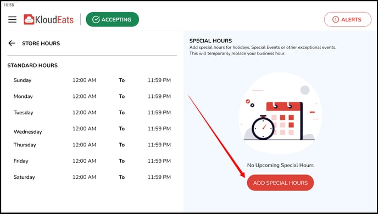The width and height of the screenshot is (378, 214).
Task: Open the hamburger menu icon
Action: (x=12, y=19)
